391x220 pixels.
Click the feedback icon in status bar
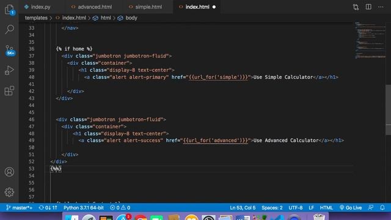[x=371, y=208]
